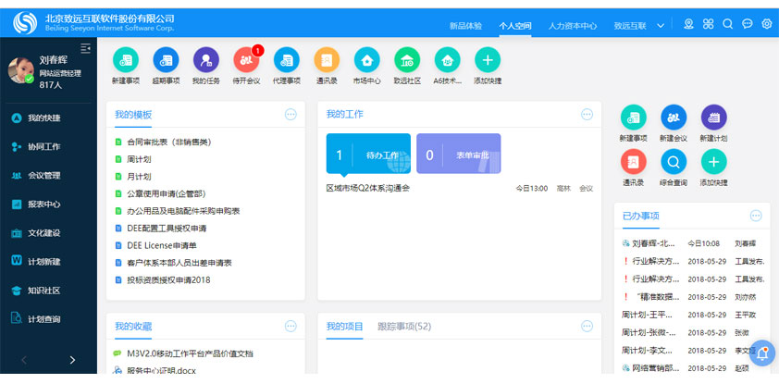Click the notification bell floating button

[x=762, y=353]
